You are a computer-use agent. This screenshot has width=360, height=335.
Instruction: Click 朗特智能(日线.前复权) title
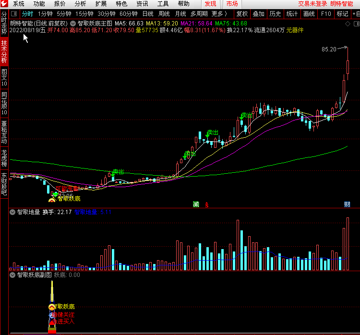tap(39, 24)
